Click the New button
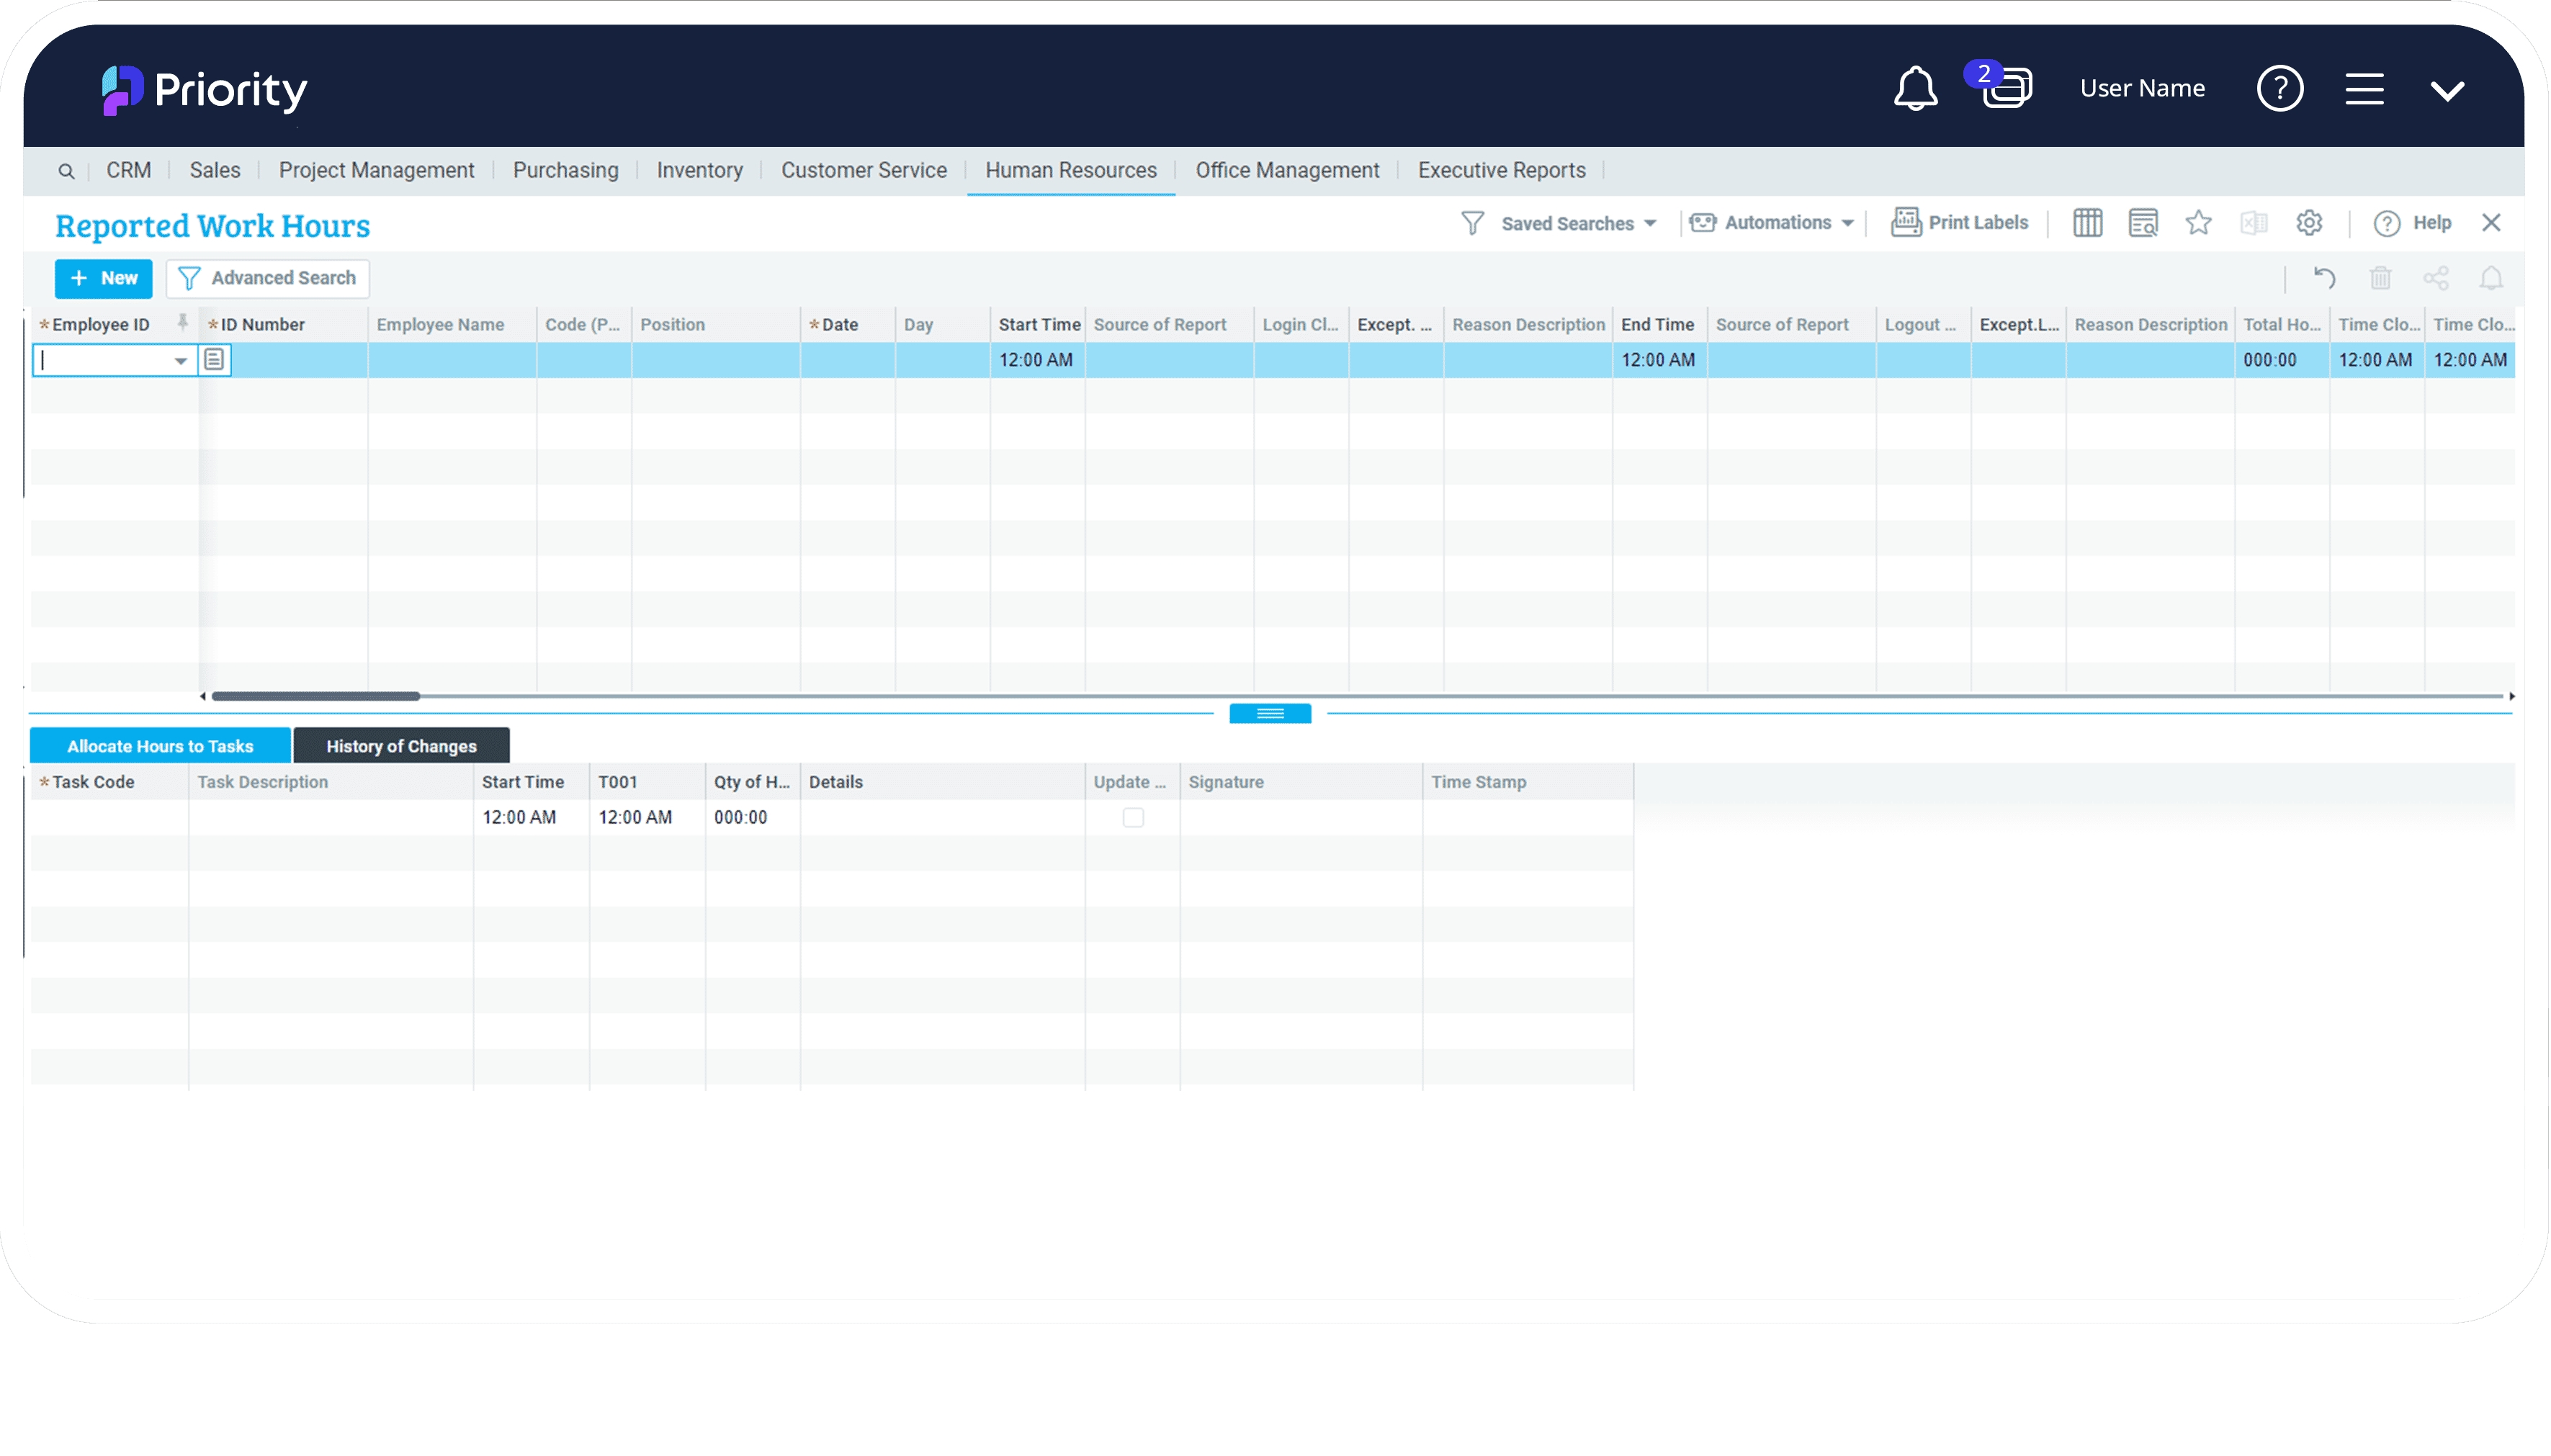 (103, 278)
